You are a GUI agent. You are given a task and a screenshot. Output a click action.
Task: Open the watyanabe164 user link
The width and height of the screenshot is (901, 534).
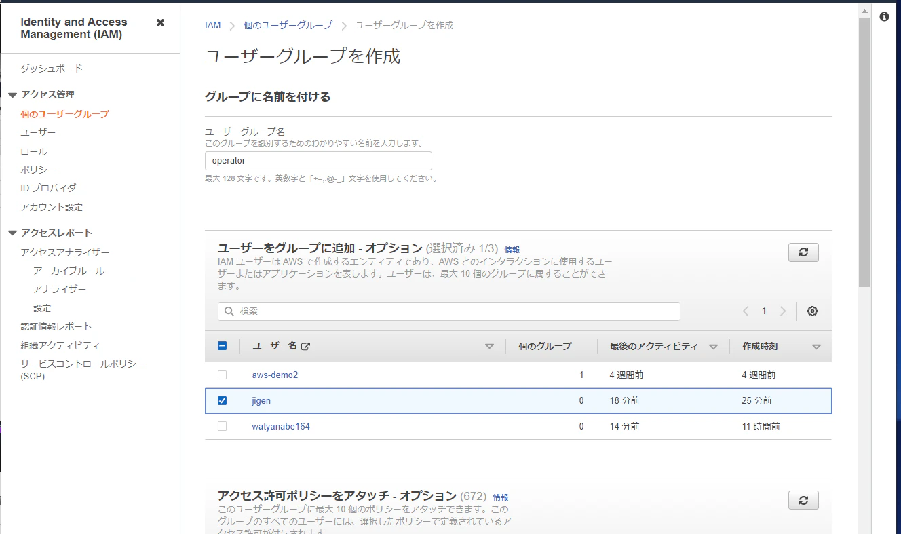pyautogui.click(x=281, y=426)
